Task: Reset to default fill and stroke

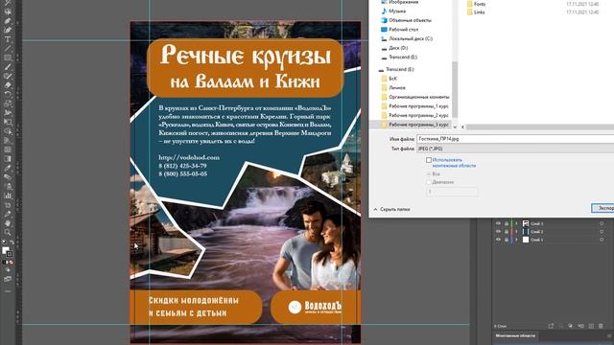Action: pyautogui.click(x=4, y=241)
